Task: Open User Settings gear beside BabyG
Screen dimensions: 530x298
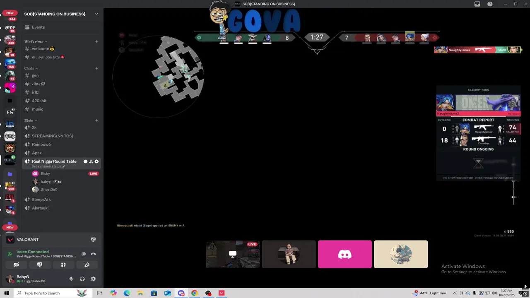Action: [x=93, y=279]
